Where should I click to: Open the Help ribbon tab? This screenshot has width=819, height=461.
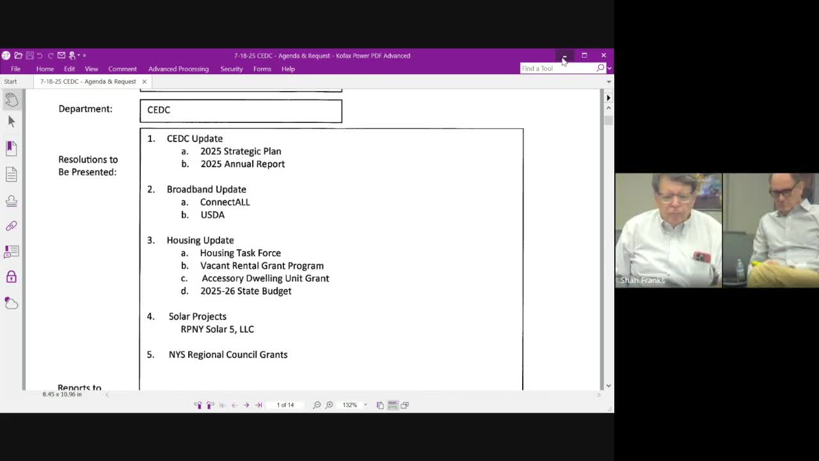pos(288,69)
